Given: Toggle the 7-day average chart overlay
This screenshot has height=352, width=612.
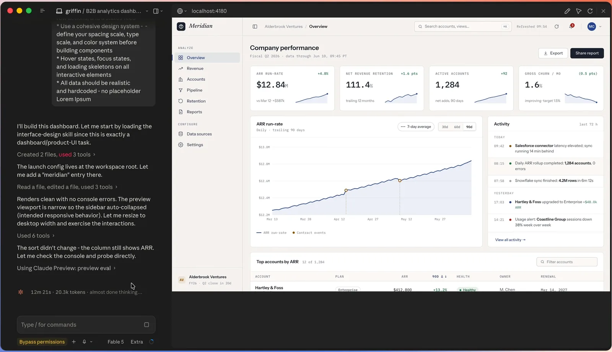Looking at the screenshot, I should point(416,127).
